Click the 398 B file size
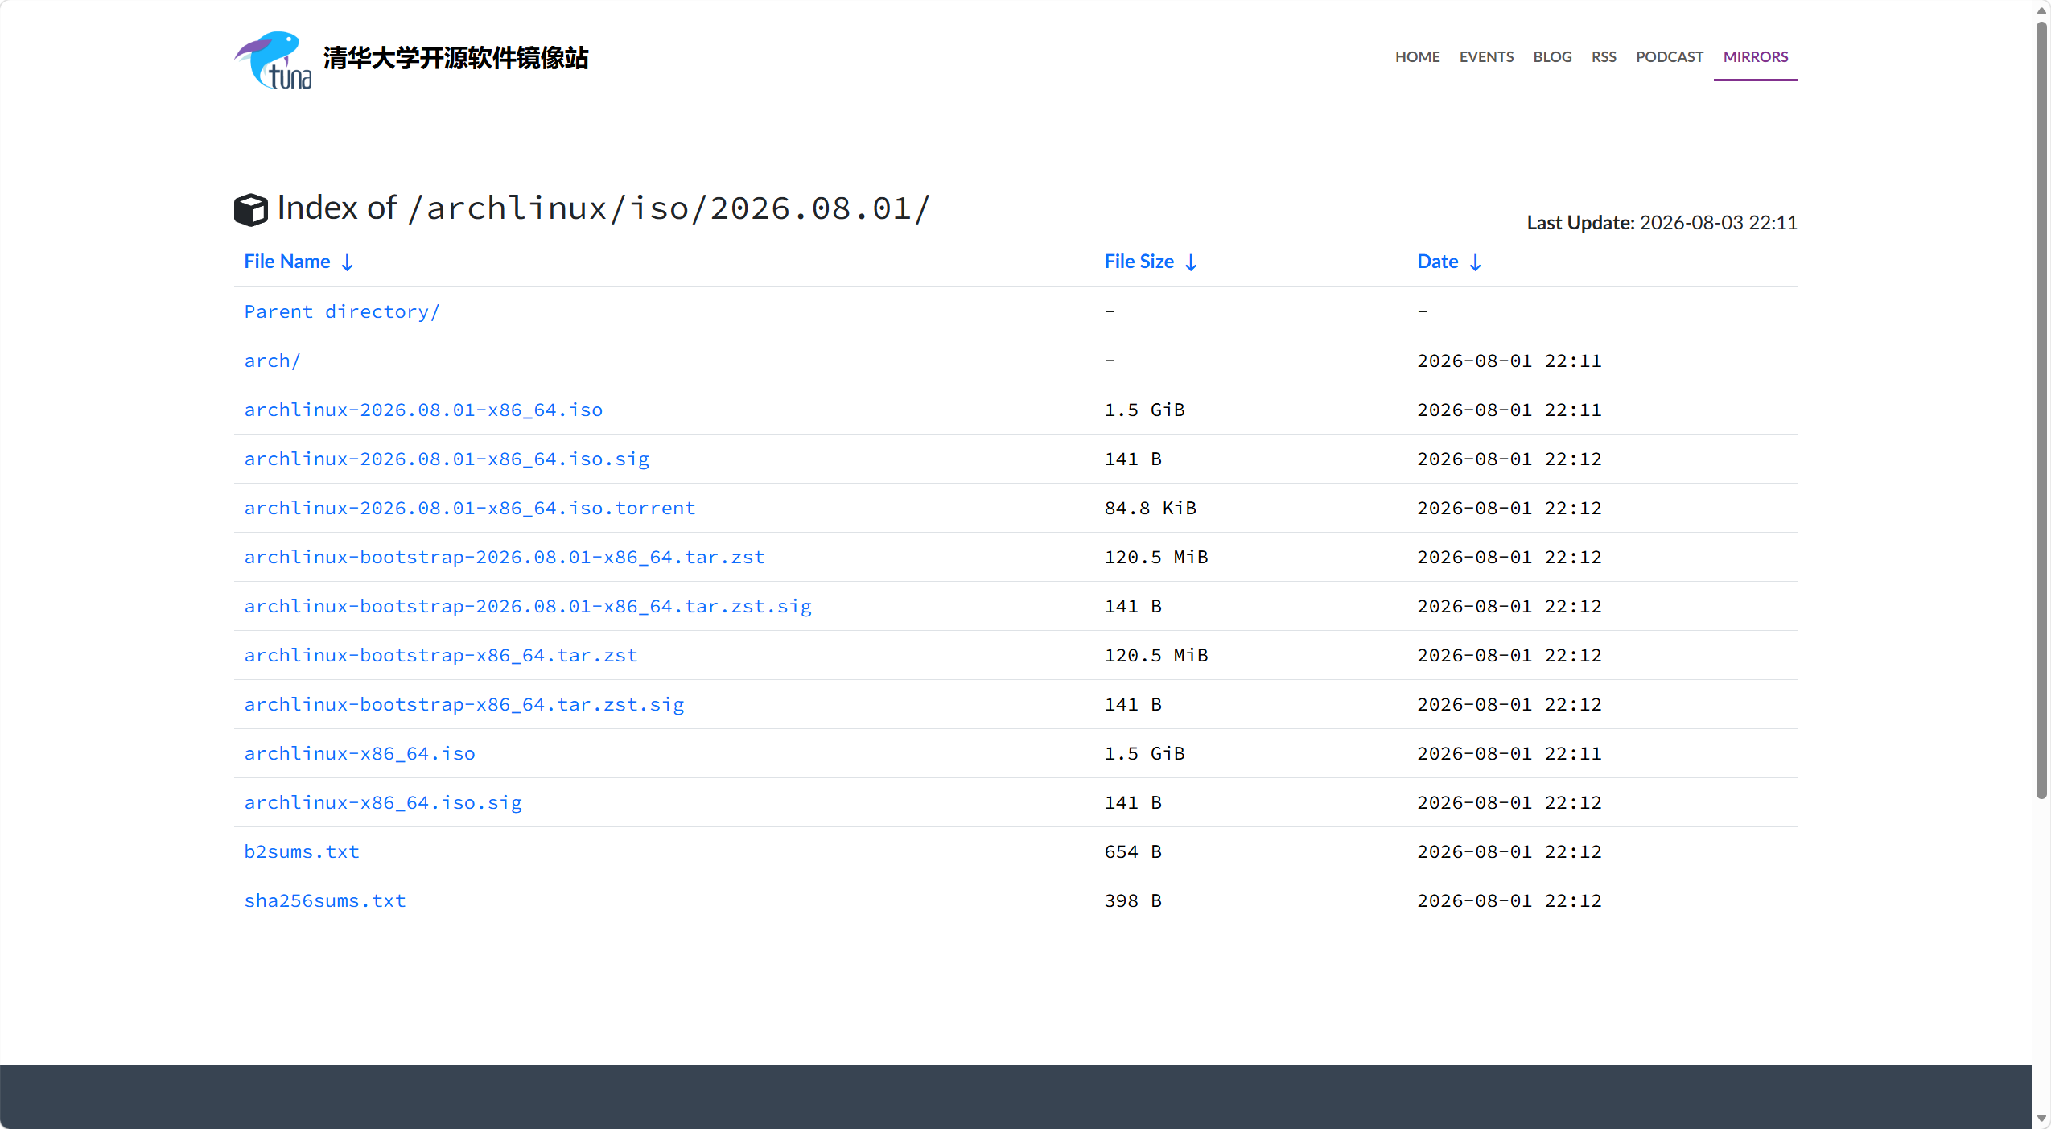This screenshot has height=1129, width=2051. point(1133,900)
